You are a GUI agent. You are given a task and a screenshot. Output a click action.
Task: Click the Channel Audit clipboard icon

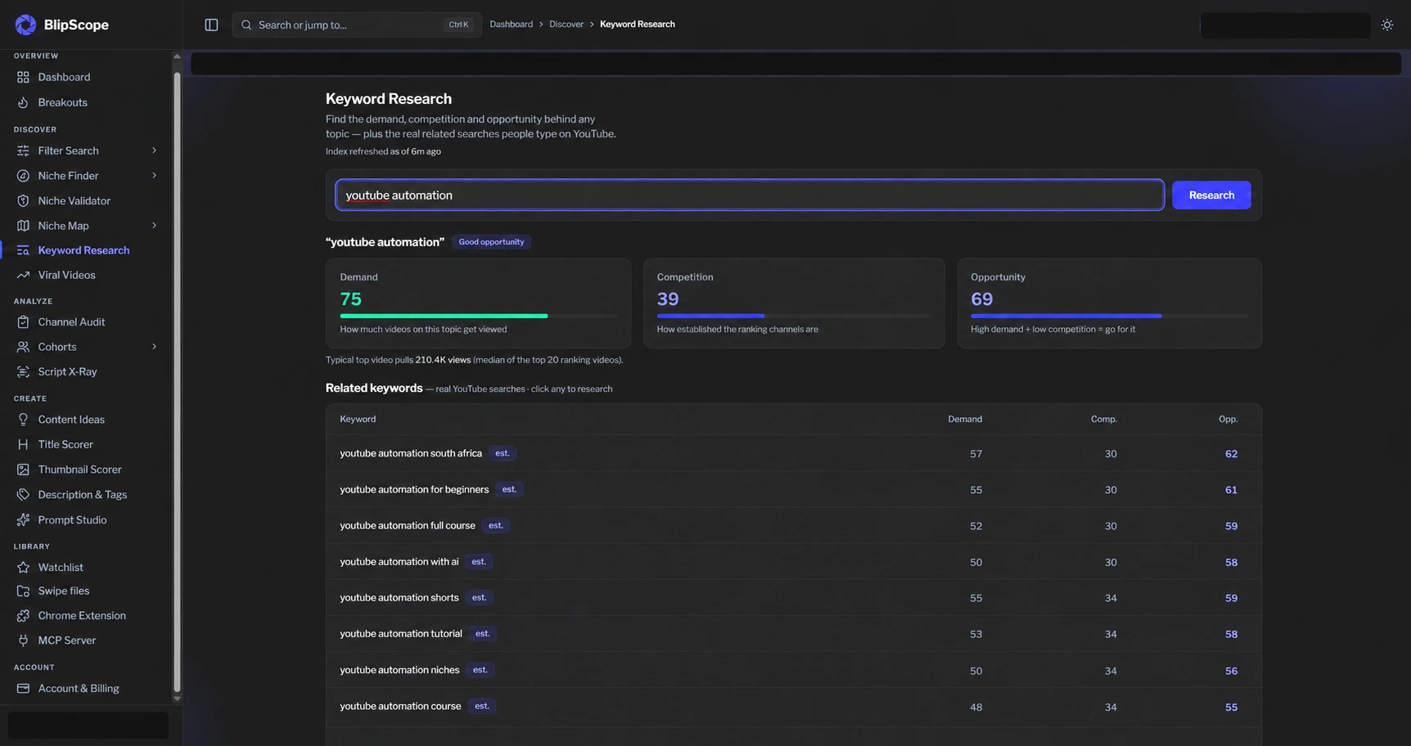coord(23,321)
